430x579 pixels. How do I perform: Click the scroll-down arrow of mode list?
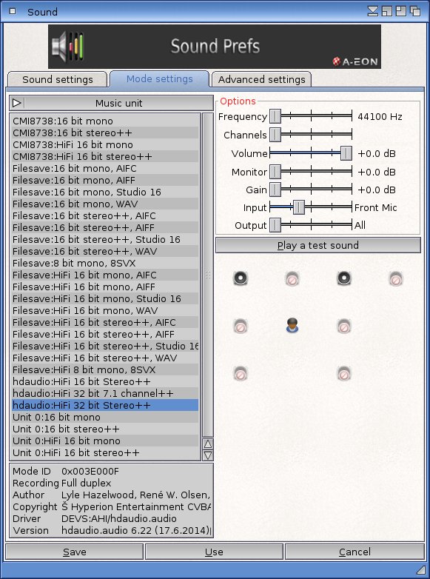(208, 455)
